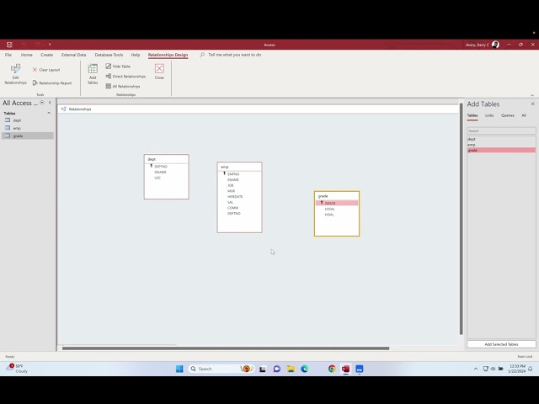Collapse the Tables group in navigation pane
Viewport: 539px width, 404px height.
click(49, 113)
